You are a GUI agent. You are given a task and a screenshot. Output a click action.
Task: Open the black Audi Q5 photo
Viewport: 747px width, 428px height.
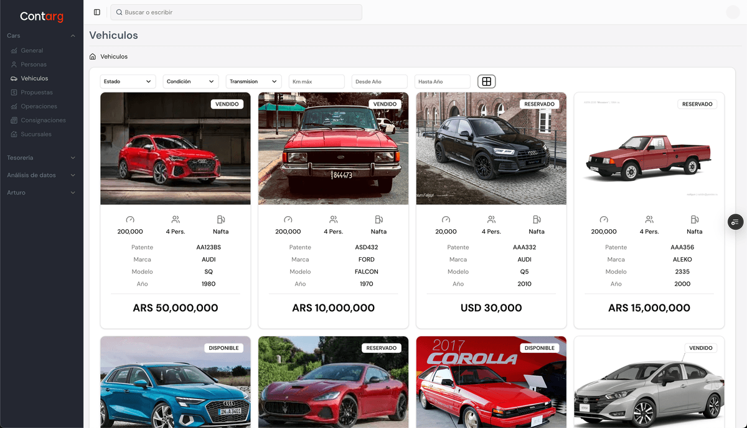491,148
